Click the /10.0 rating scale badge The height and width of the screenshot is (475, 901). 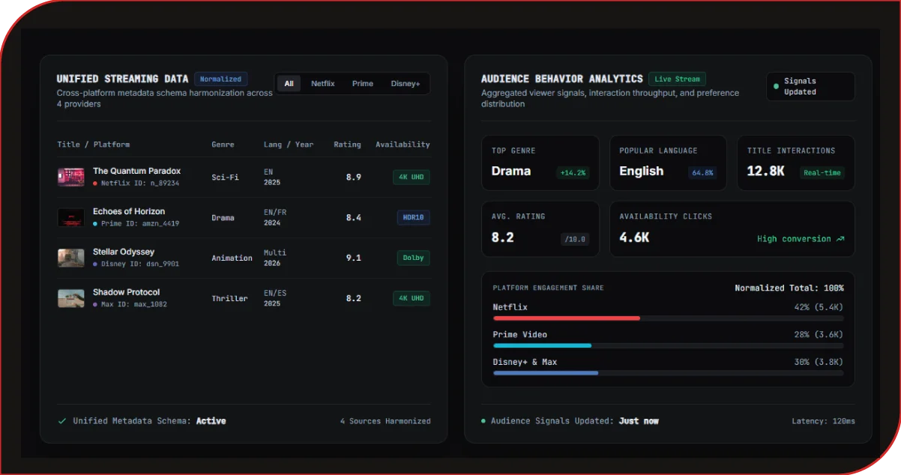[x=576, y=239]
